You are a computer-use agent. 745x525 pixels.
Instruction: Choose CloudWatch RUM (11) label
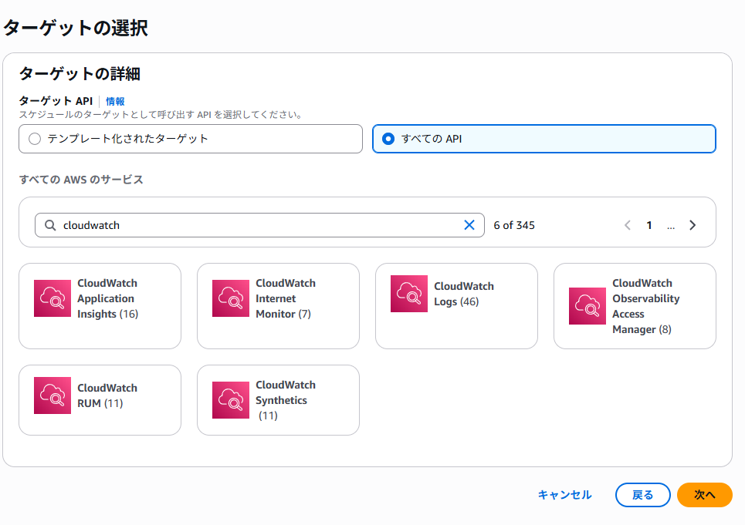tap(107, 395)
